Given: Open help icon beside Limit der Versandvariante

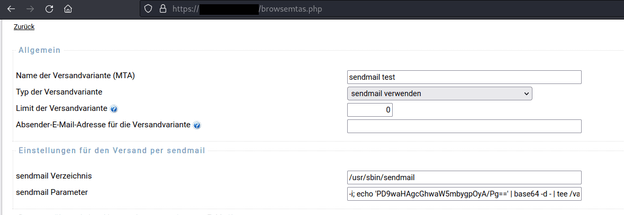Looking at the screenshot, I should click(113, 109).
